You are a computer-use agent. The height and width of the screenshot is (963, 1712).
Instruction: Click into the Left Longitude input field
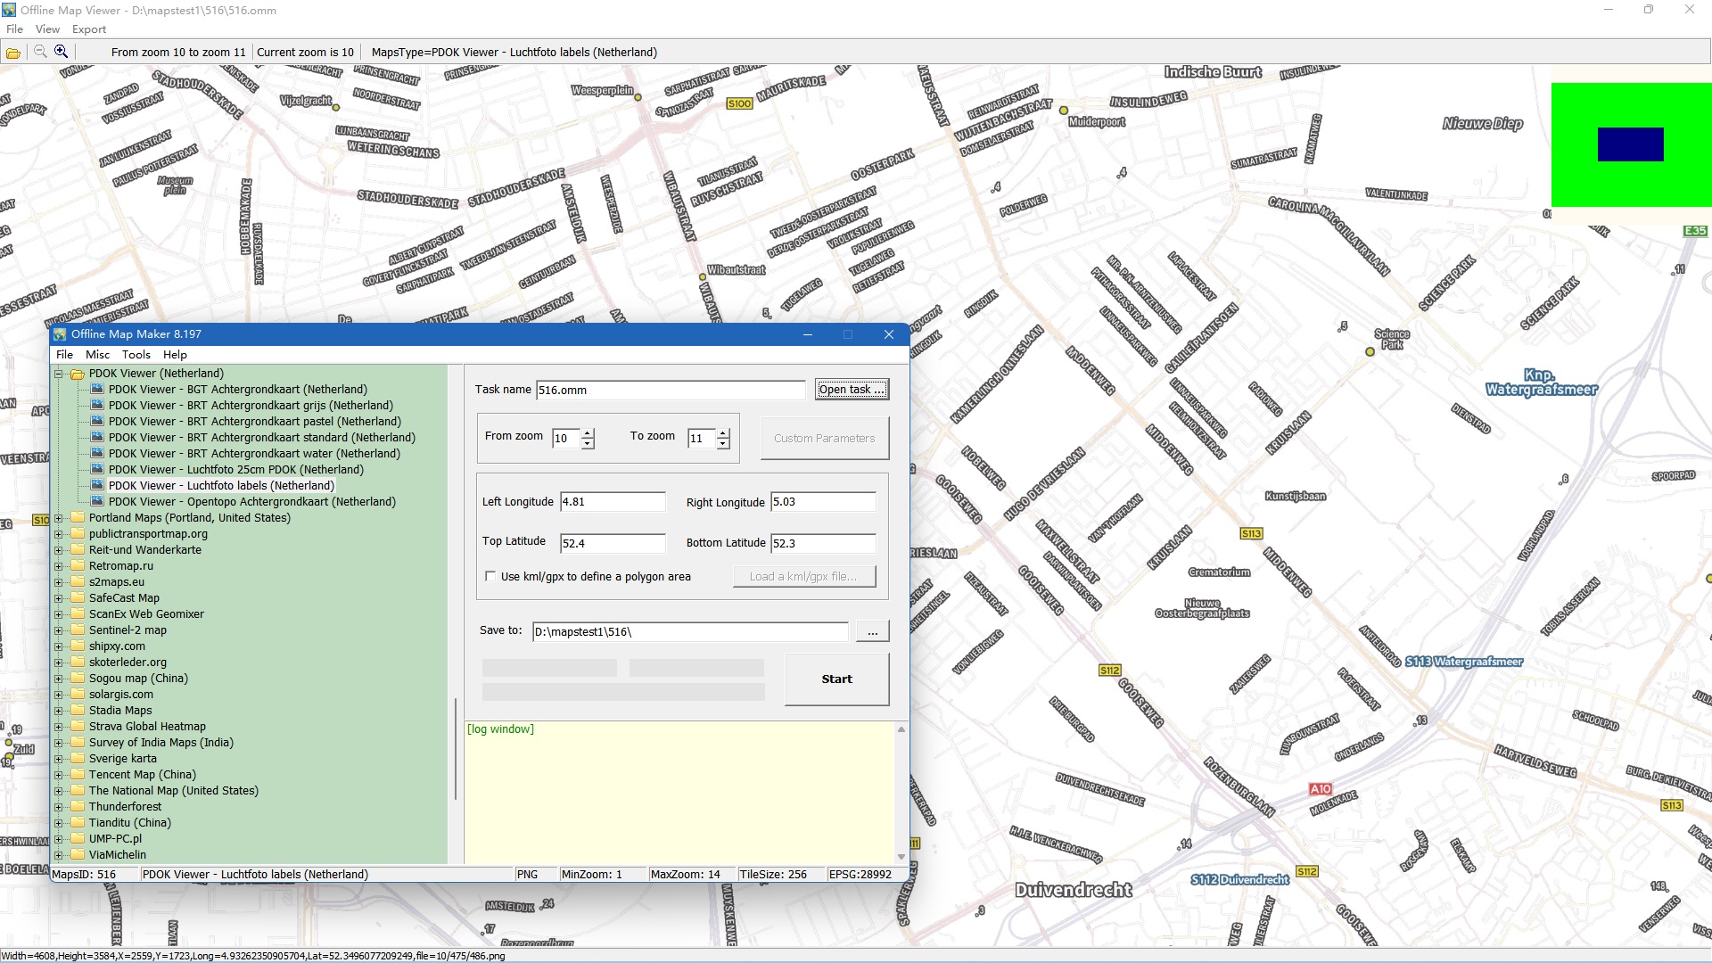613,502
